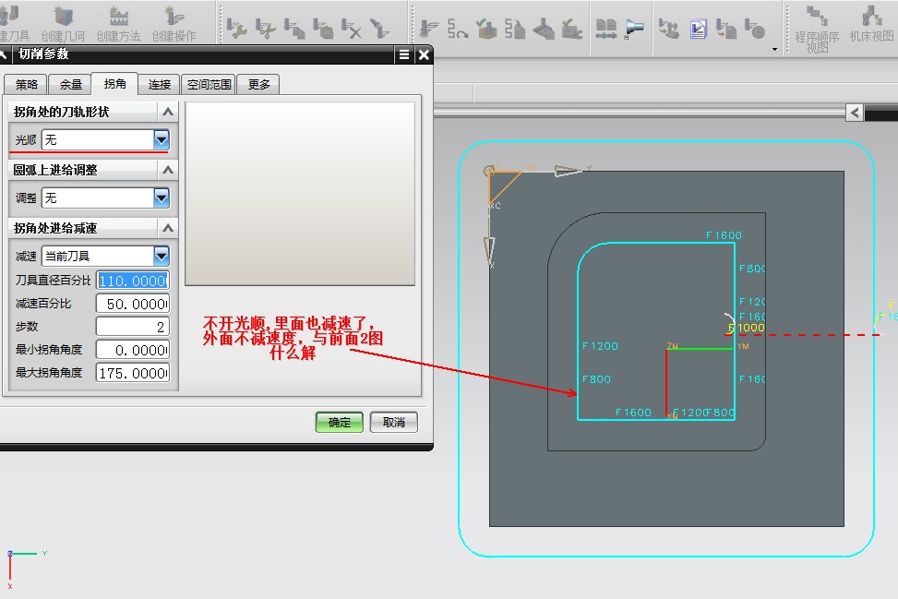Collapse the side panel arrow button
Screen dimensions: 898x599
pyautogui.click(x=855, y=113)
